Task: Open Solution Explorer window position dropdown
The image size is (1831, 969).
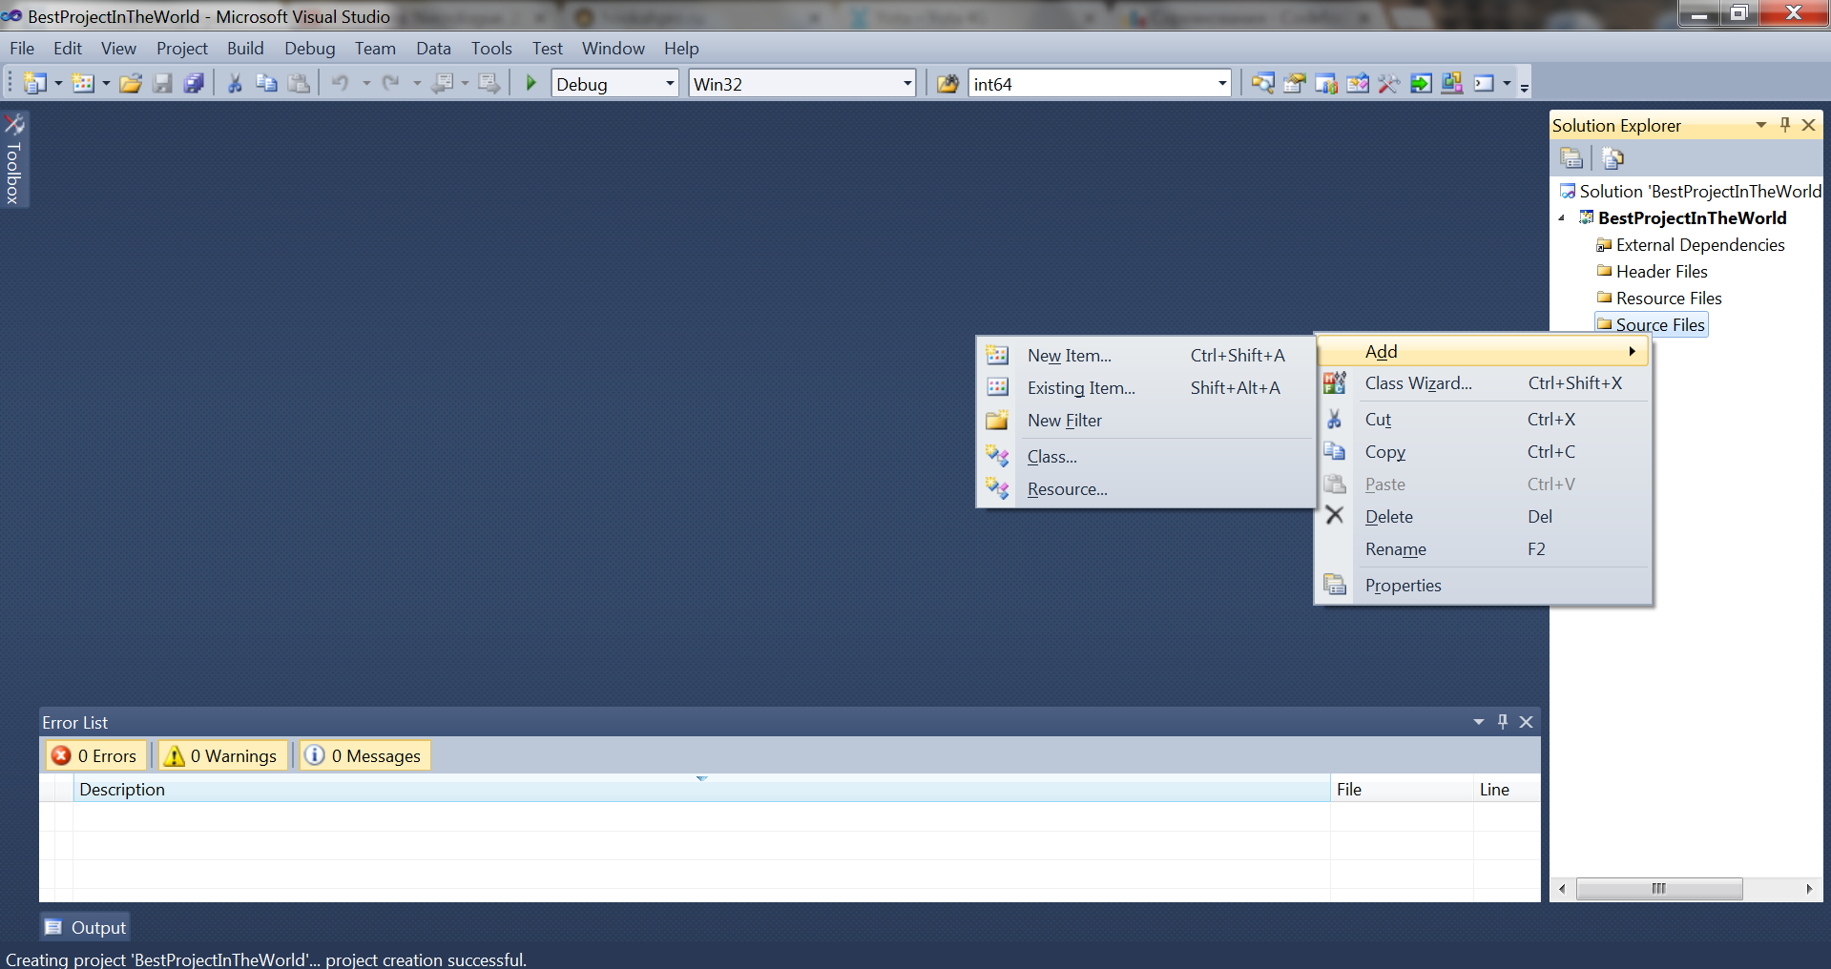Action: pyautogui.click(x=1761, y=125)
